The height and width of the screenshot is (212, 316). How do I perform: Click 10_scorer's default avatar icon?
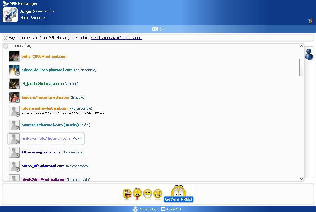click(14, 152)
